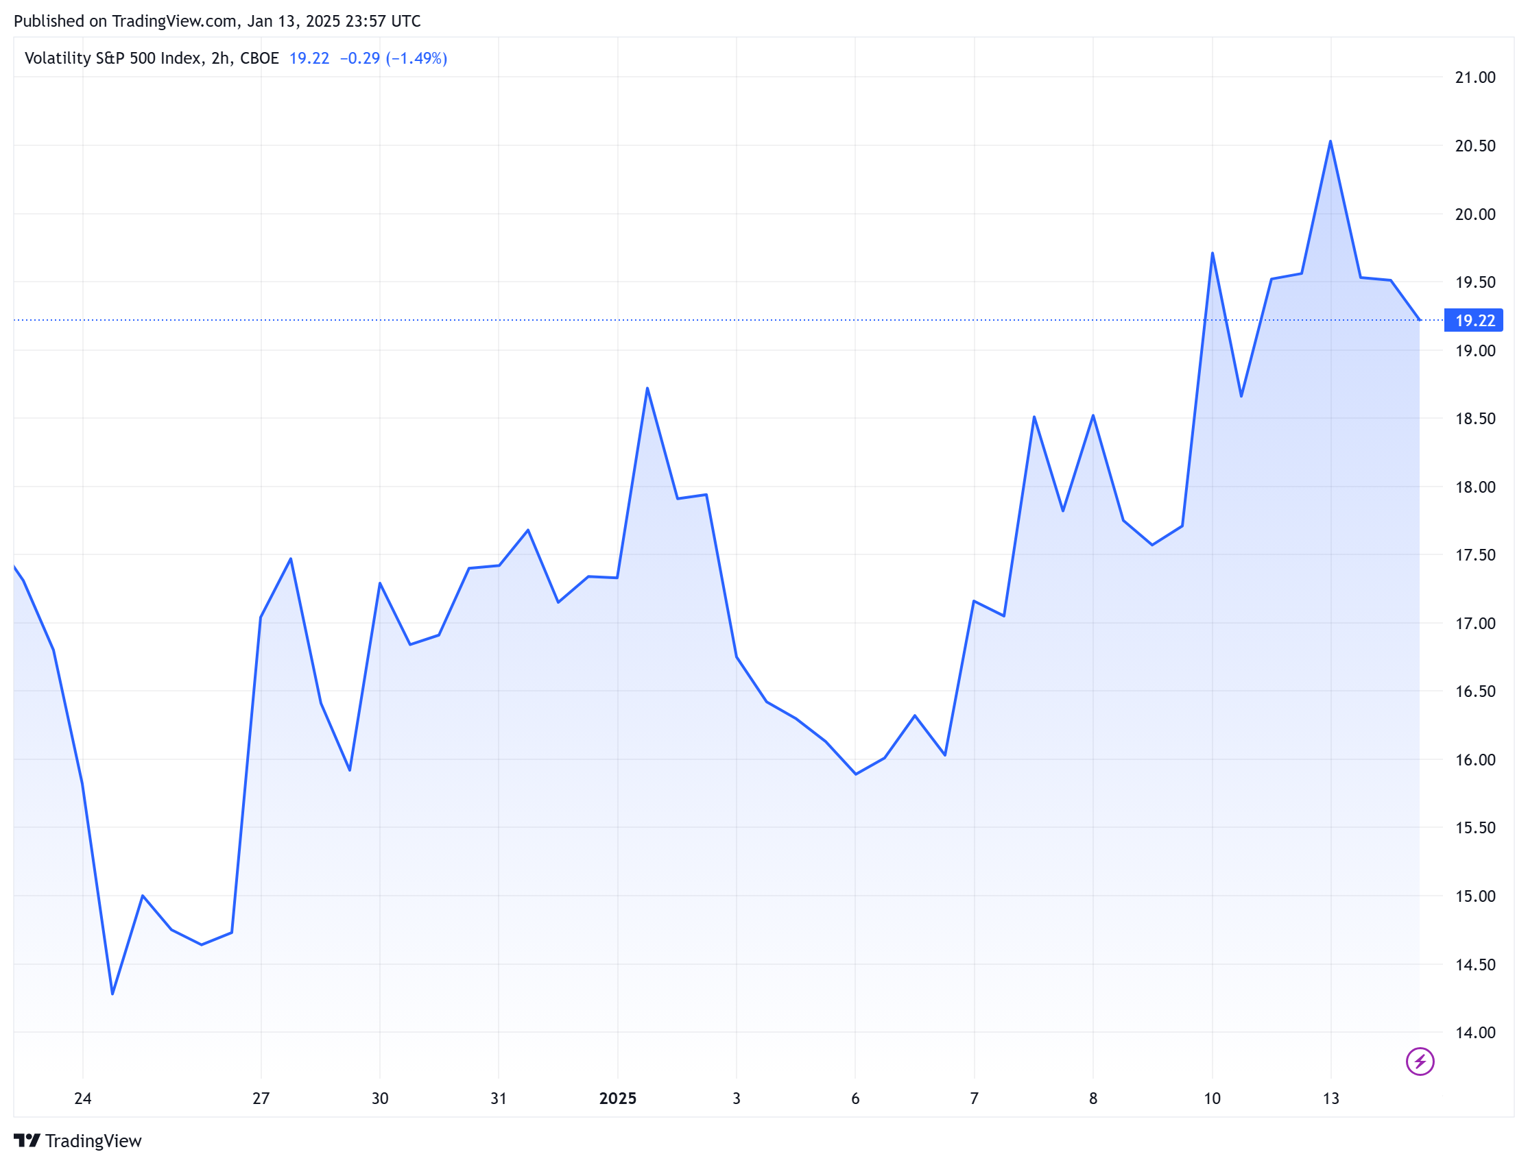Image resolution: width=1528 pixels, height=1165 pixels.
Task: Click the 17.50 price axis label
Action: (x=1475, y=556)
